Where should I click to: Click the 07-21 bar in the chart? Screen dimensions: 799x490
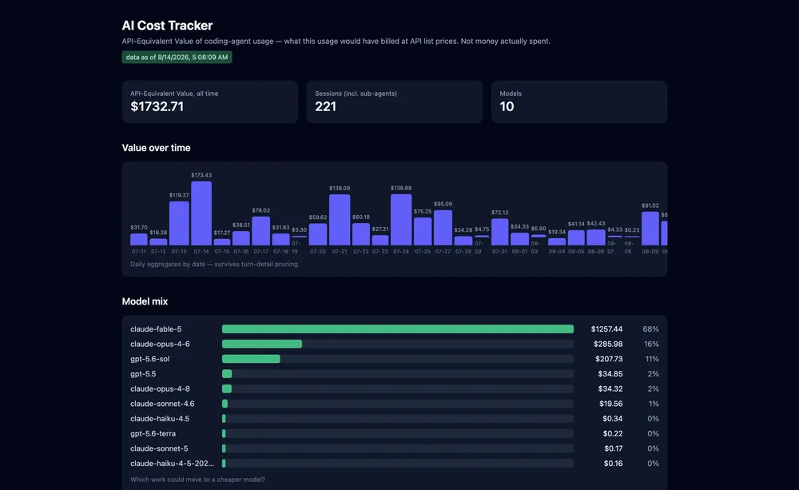[x=340, y=220]
